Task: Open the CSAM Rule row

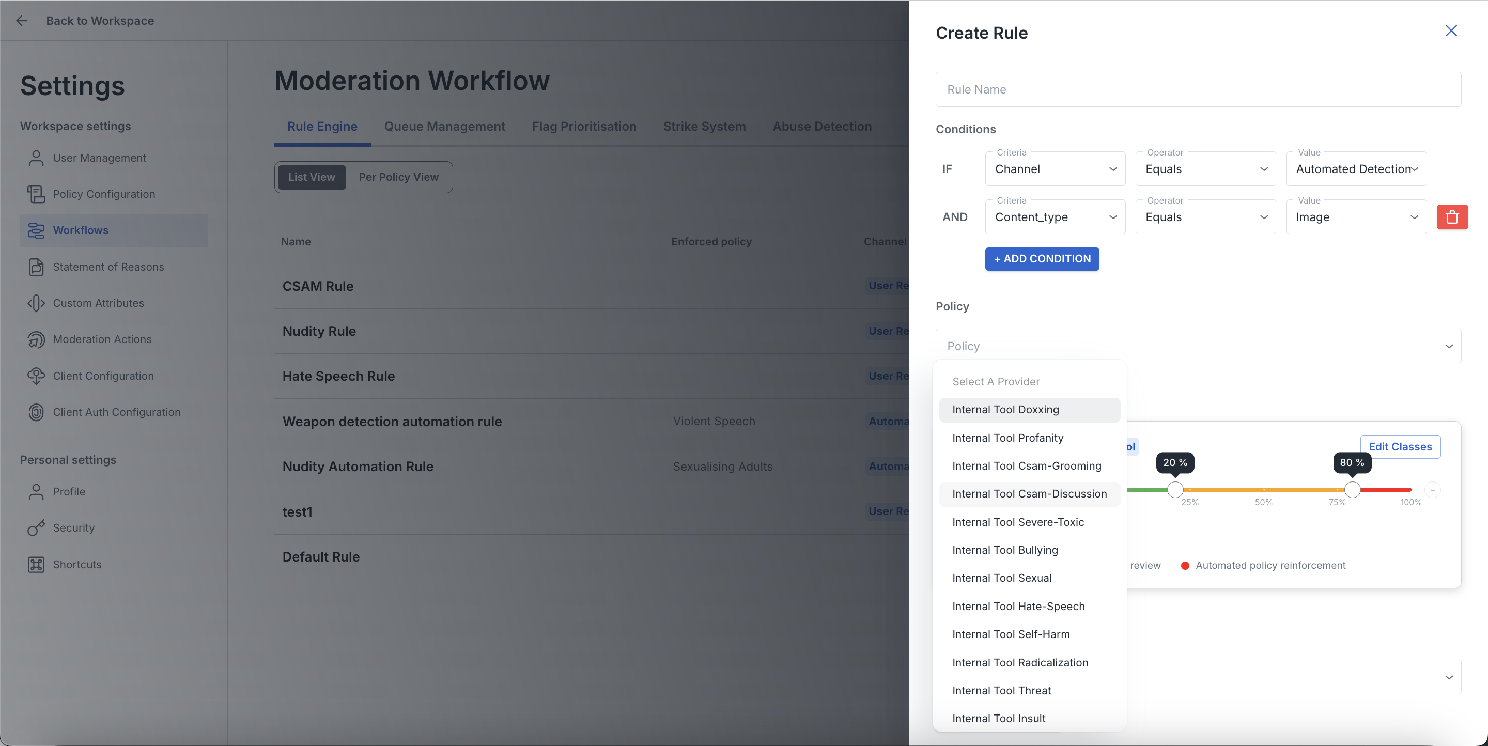Action: point(592,286)
